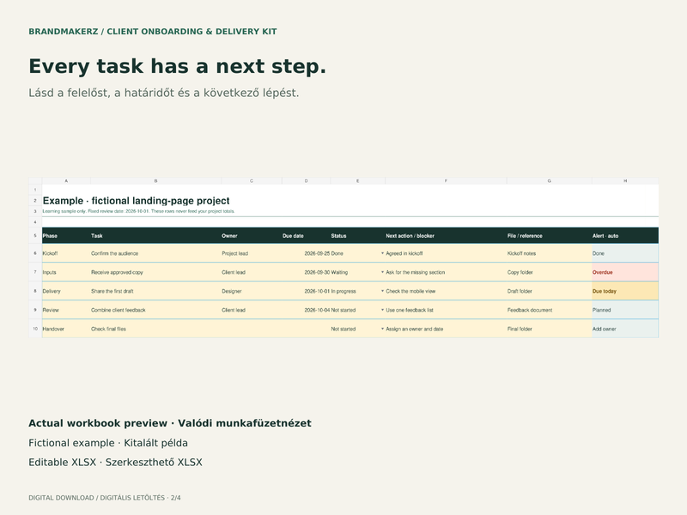Select column header F
This screenshot has height=515, width=687.
(x=446, y=180)
